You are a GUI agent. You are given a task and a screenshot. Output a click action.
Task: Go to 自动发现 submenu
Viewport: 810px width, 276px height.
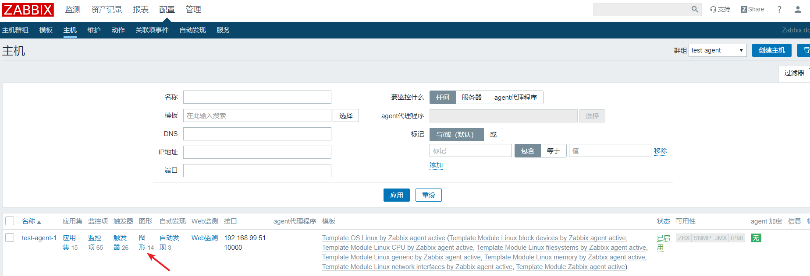coord(192,30)
